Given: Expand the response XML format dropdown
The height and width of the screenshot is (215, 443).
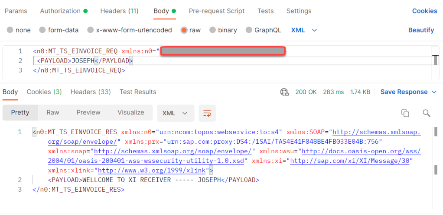Looking at the screenshot, I should click(175, 113).
